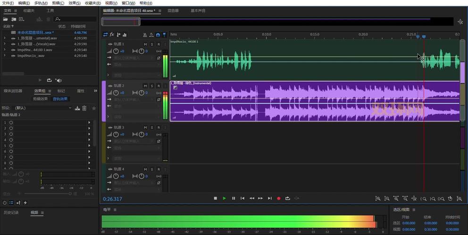Image resolution: width=468 pixels, height=235 pixels.
Task: Solo track 1 with S button
Action: 152,44
